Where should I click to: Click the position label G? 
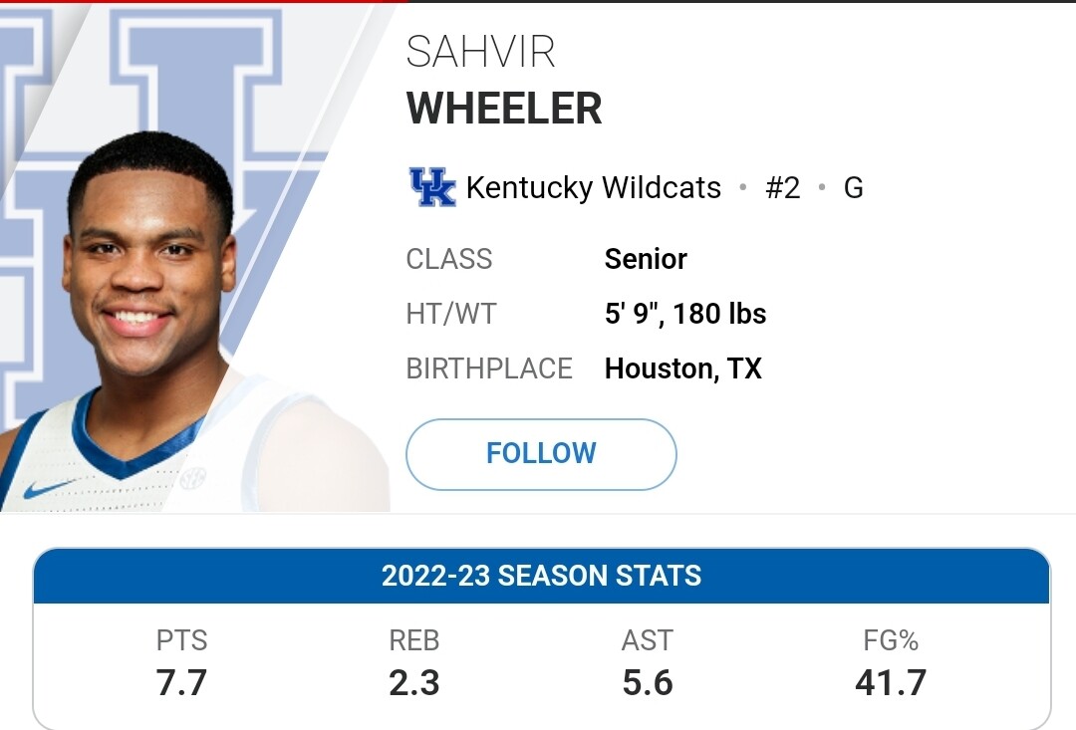853,187
